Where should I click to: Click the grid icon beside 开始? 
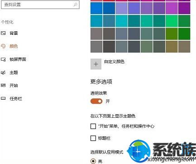tap(3, 86)
